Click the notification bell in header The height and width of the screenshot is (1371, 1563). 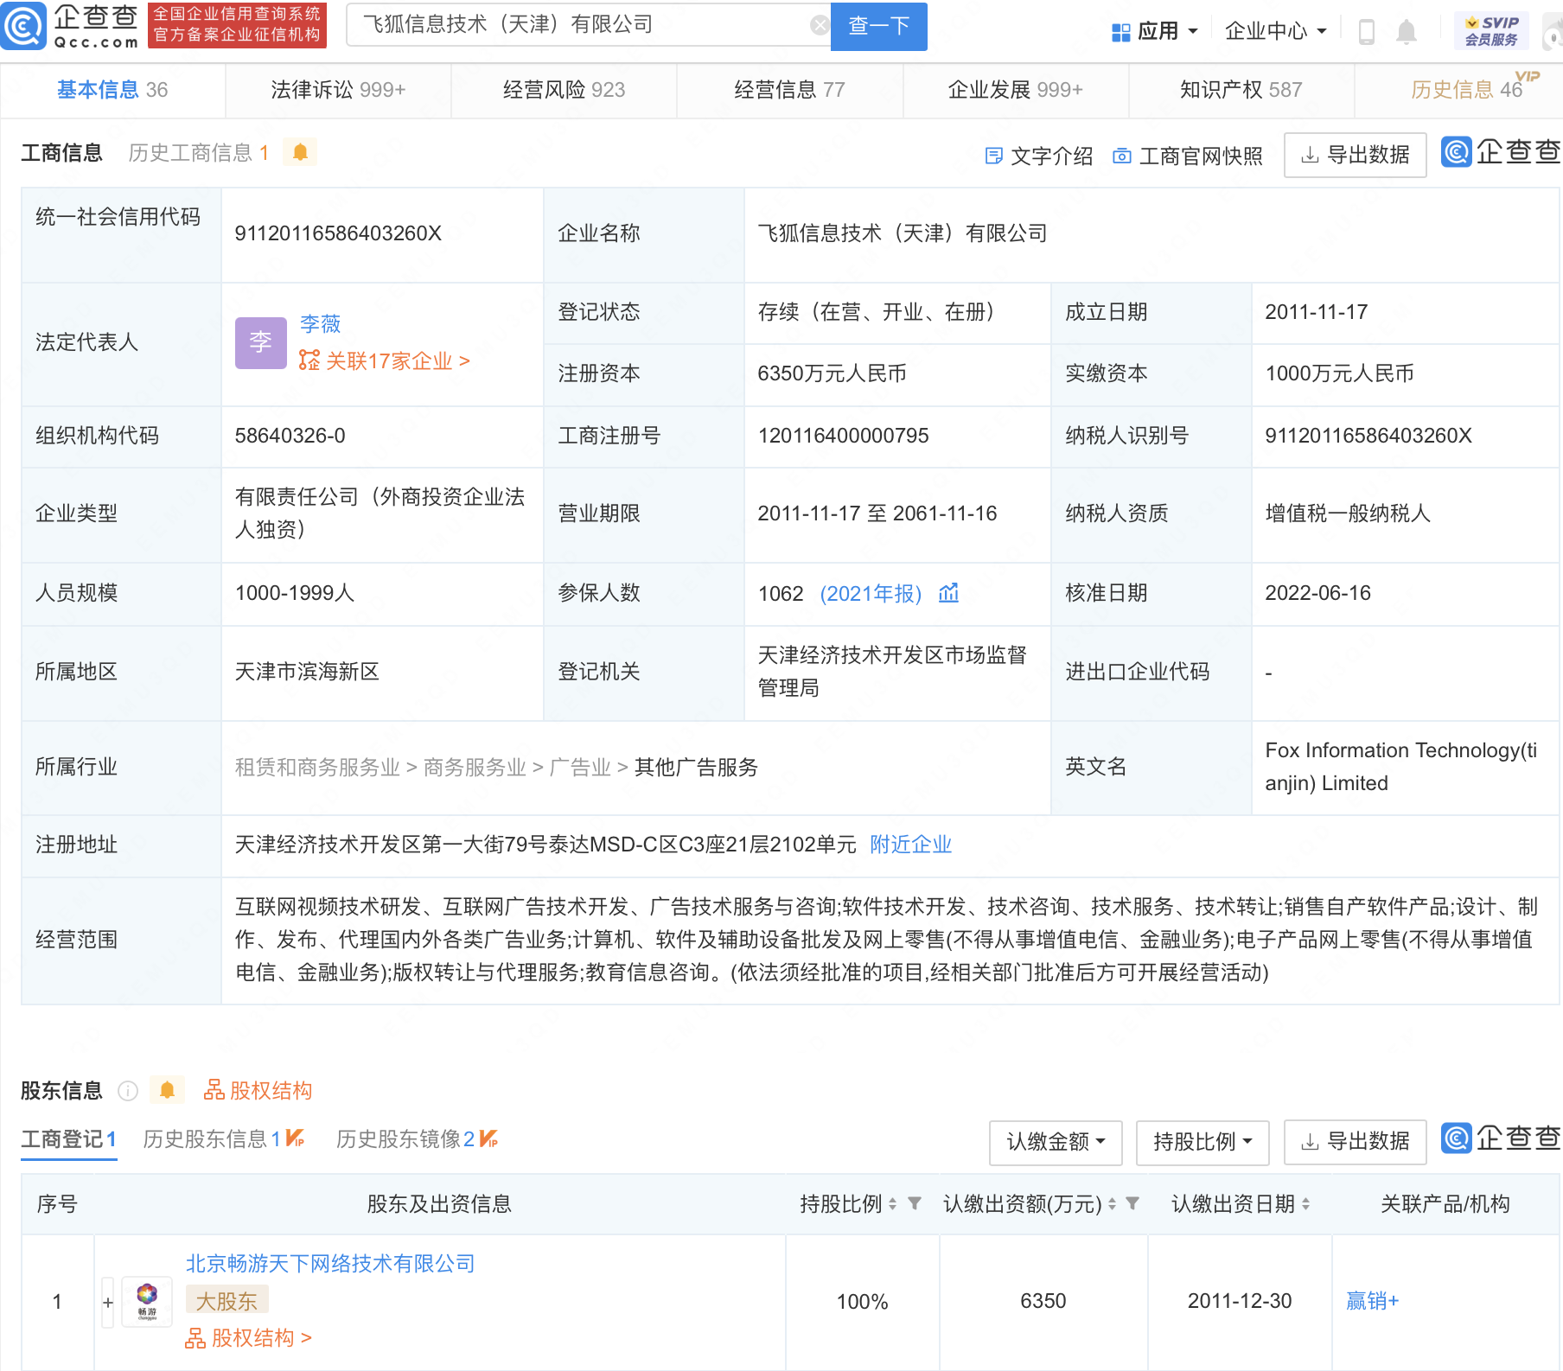[1406, 32]
